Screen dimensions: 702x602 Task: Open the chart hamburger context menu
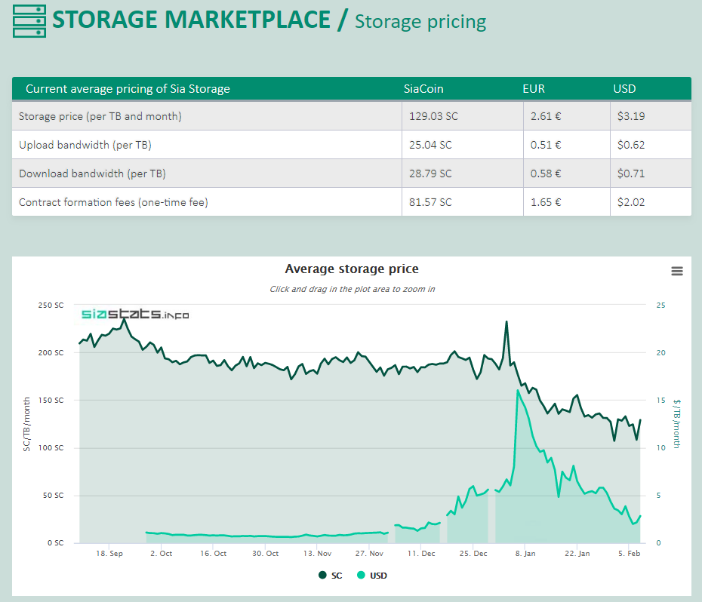coord(676,271)
